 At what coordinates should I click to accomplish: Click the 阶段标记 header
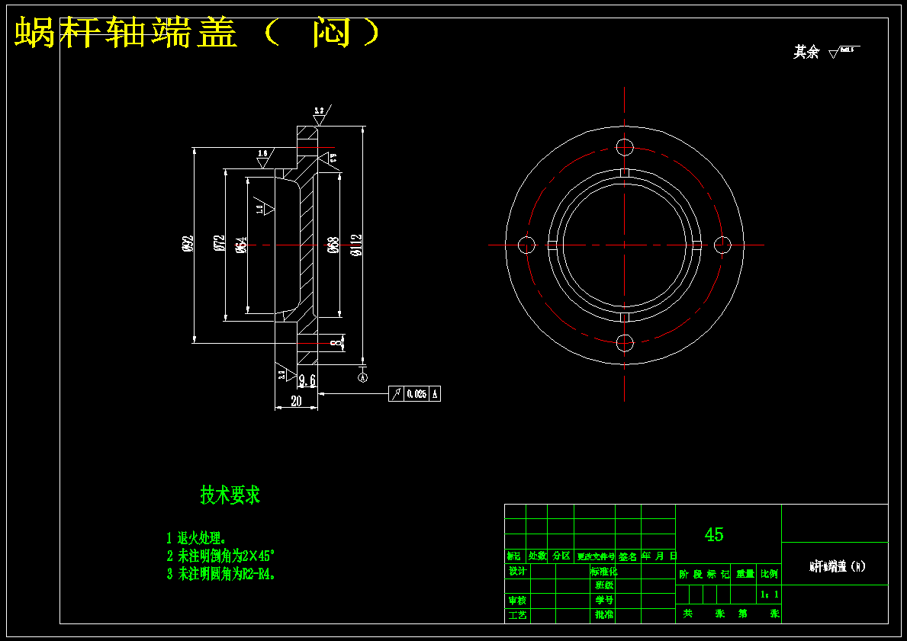coord(704,574)
